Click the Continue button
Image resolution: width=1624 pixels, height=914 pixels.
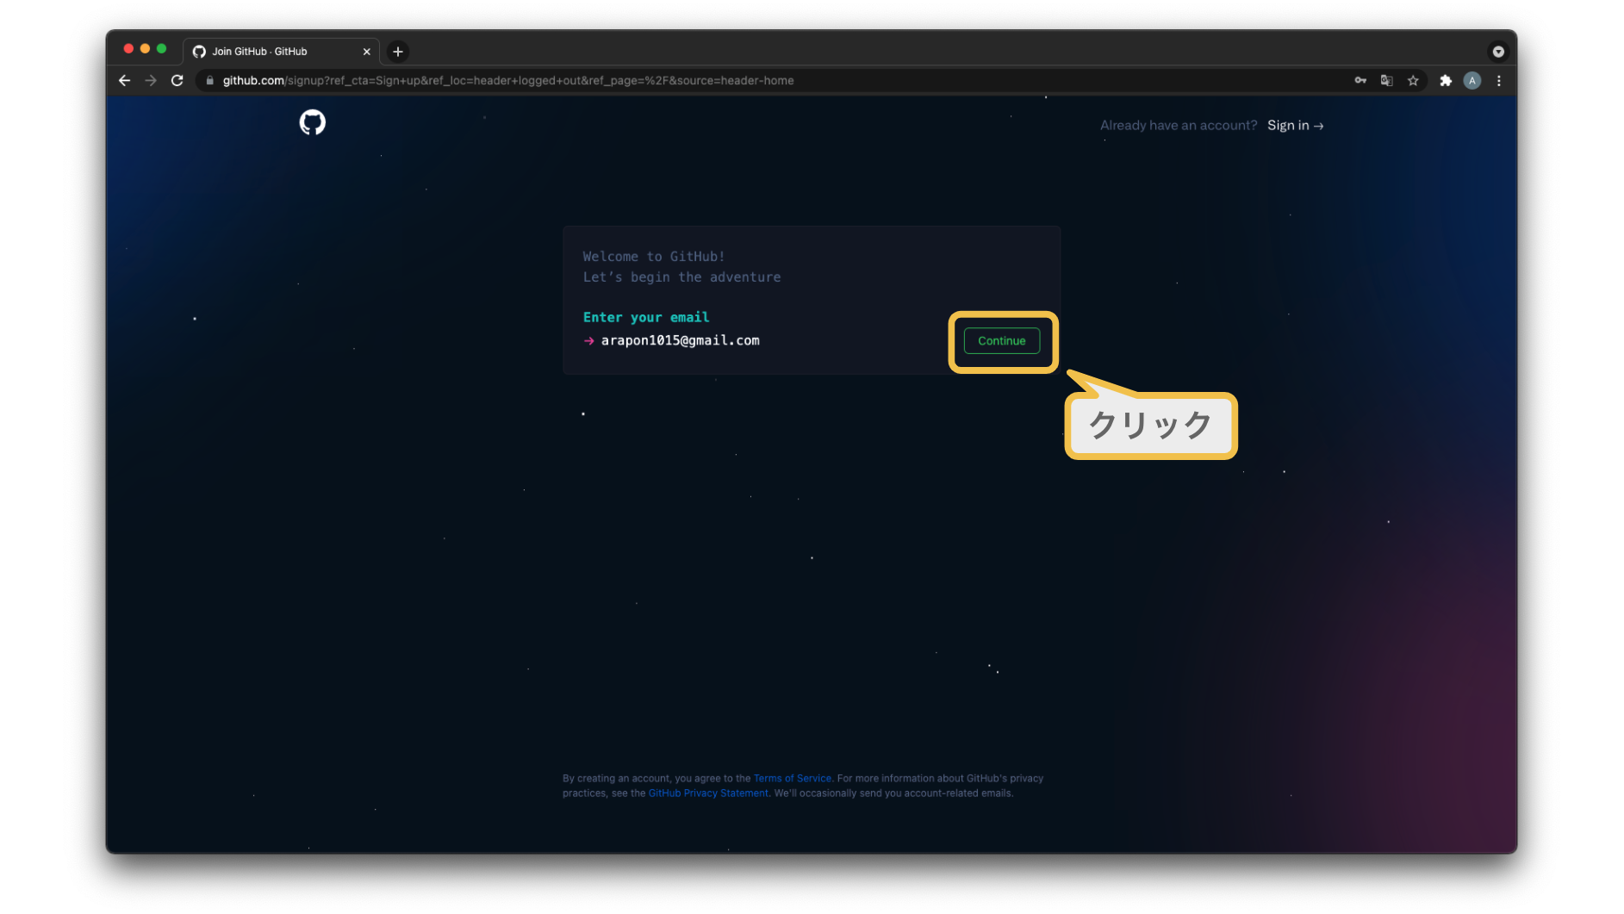click(1002, 340)
